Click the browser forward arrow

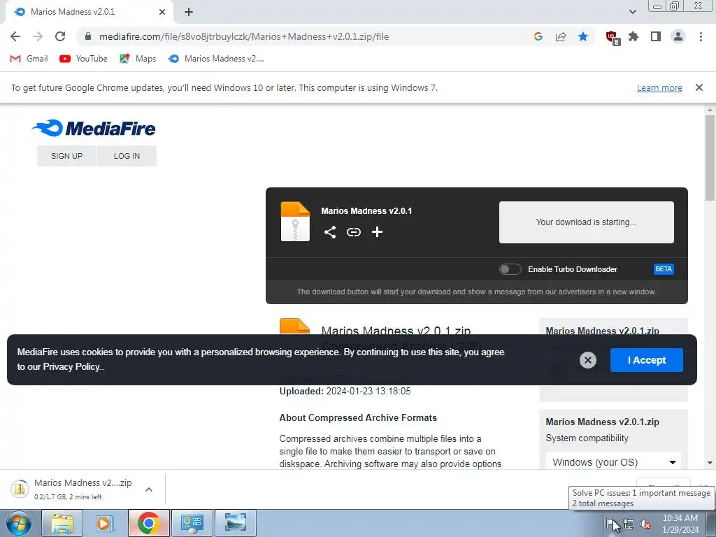pos(38,36)
